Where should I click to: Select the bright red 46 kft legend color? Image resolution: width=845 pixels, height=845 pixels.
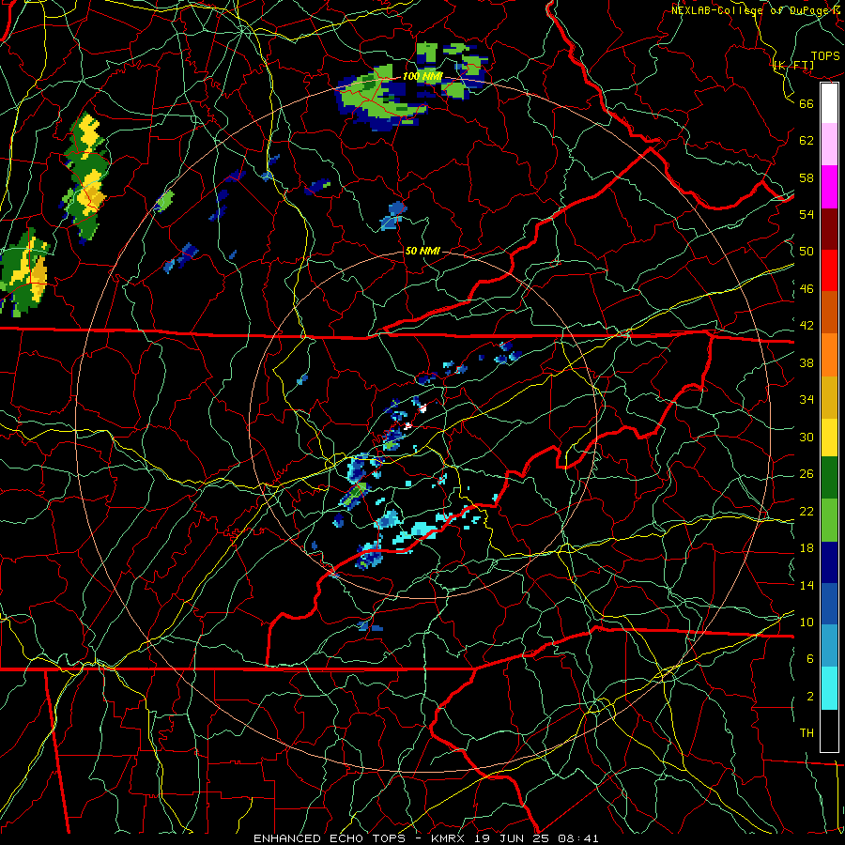[x=829, y=270]
